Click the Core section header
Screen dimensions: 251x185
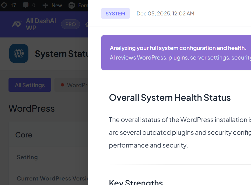24,135
